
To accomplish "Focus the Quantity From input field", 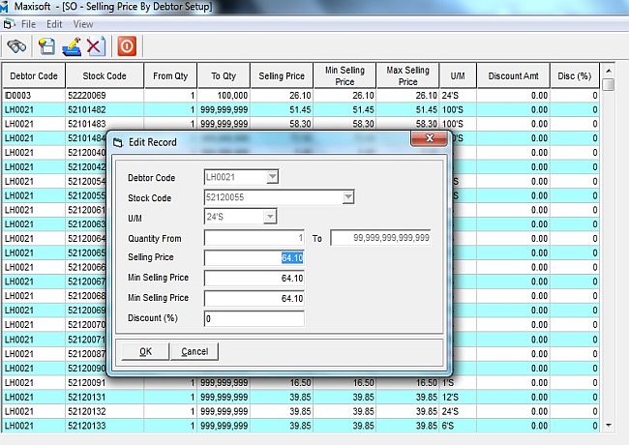I will (x=254, y=238).
